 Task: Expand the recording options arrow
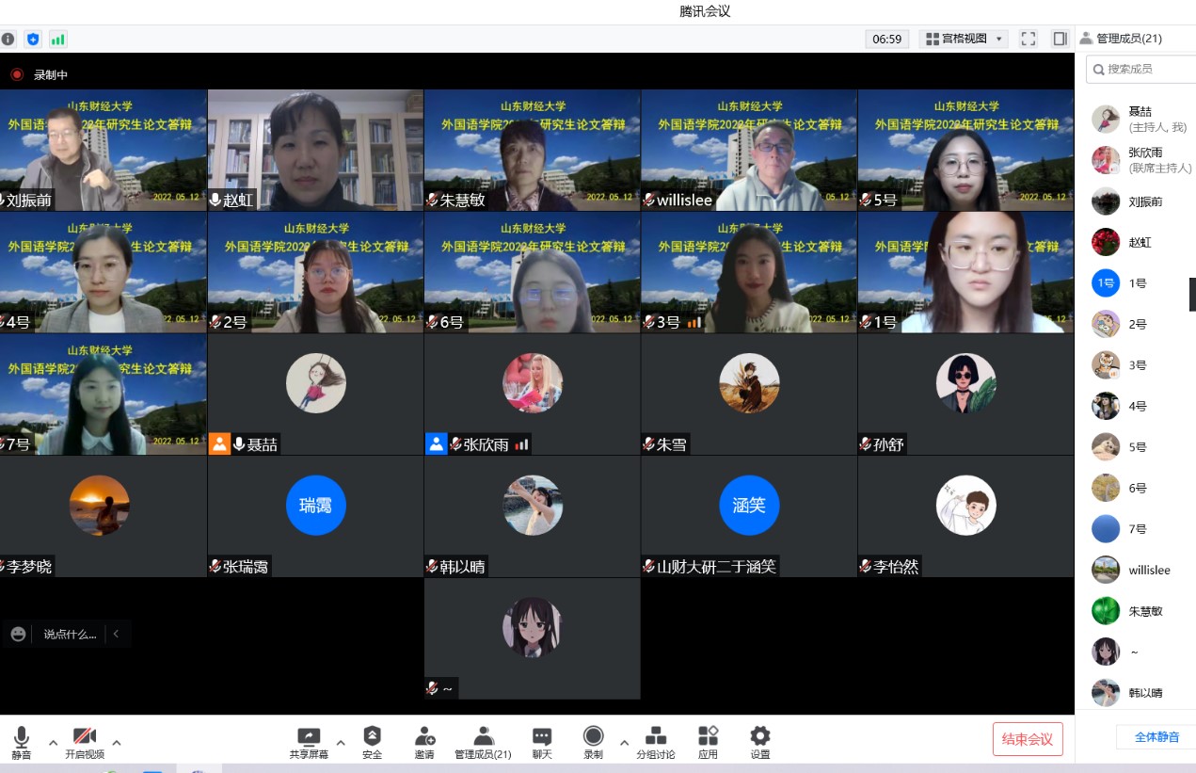point(624,742)
